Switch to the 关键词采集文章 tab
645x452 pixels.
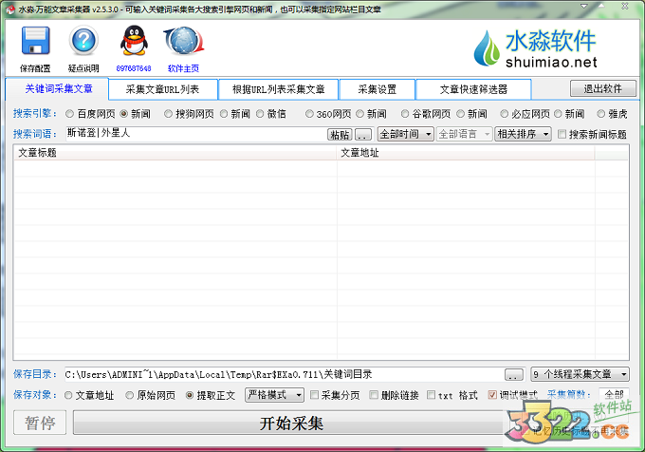[x=57, y=89]
